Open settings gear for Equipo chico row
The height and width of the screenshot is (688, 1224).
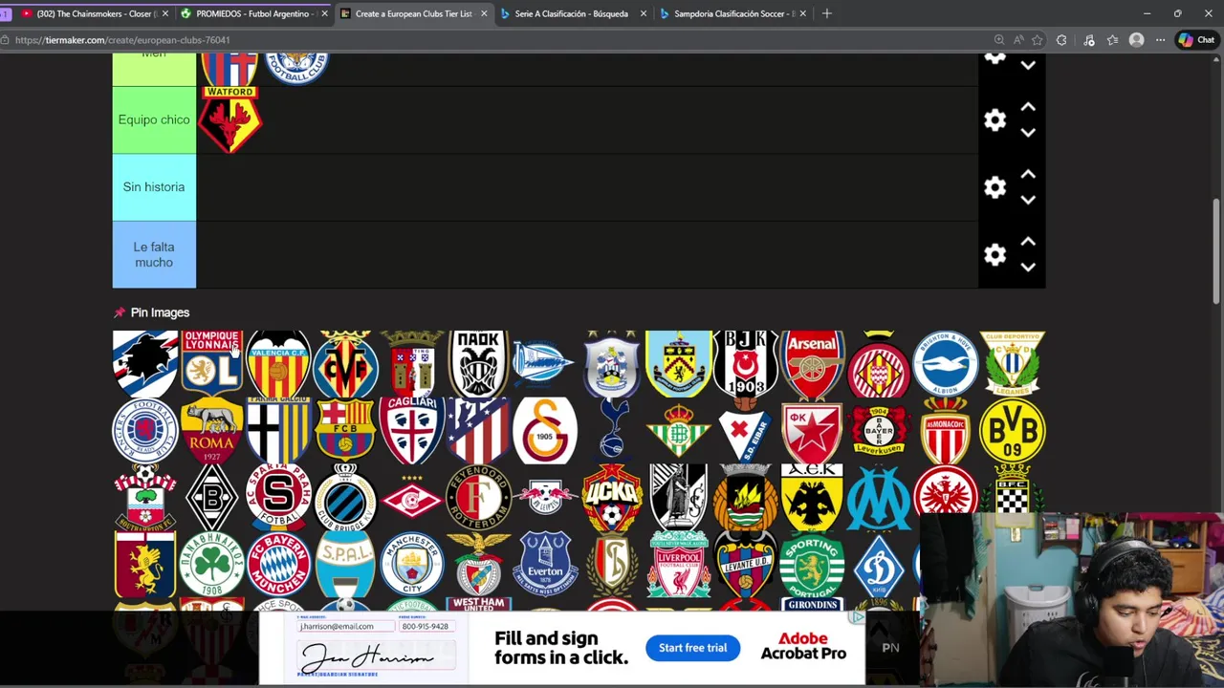(994, 119)
